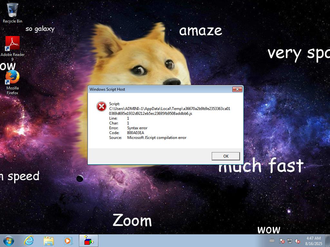Click the colored cube app taskbar button
Image resolution: width=330 pixels, height=247 pixels.
click(89, 241)
